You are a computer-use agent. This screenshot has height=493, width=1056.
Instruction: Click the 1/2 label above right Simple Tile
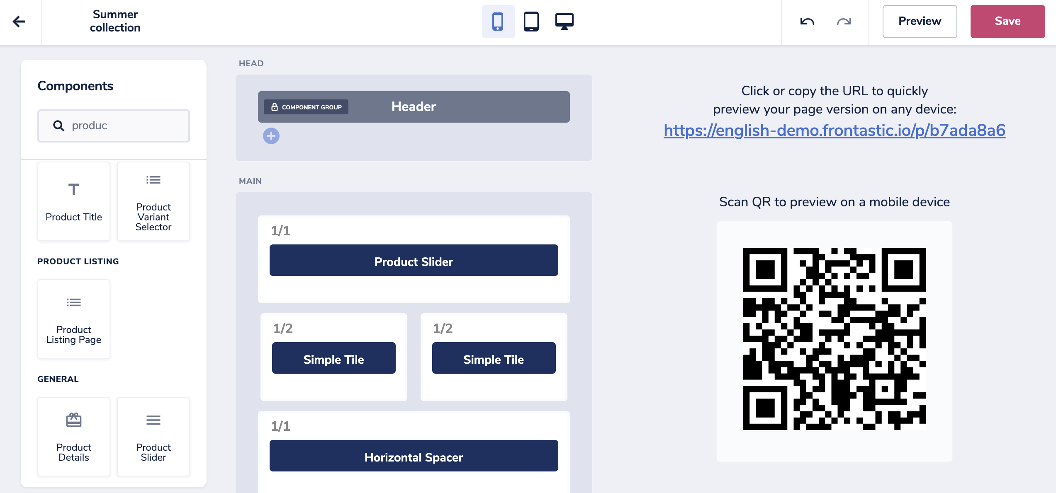tap(443, 328)
